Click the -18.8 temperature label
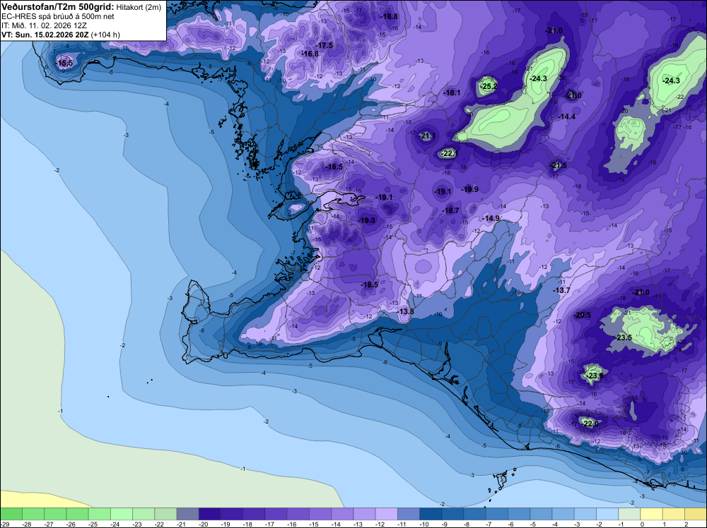Image resolution: width=707 pixels, height=528 pixels. point(390,17)
